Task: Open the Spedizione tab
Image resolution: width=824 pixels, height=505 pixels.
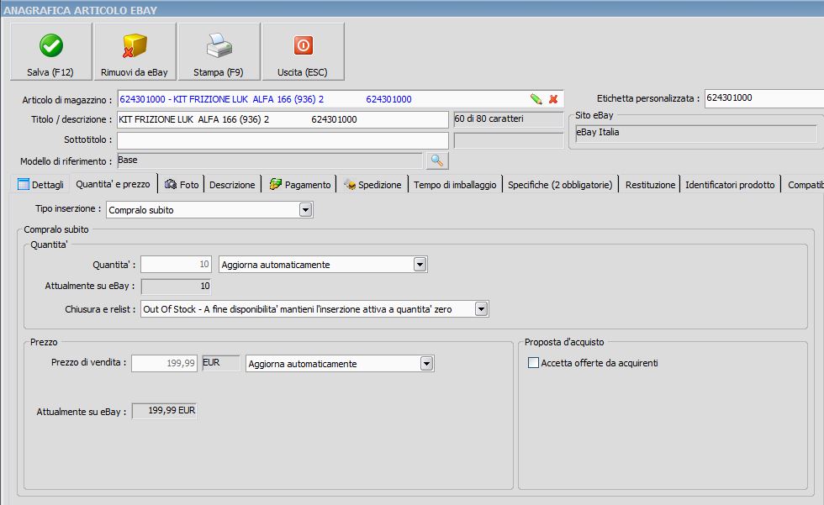Action: 372,185
